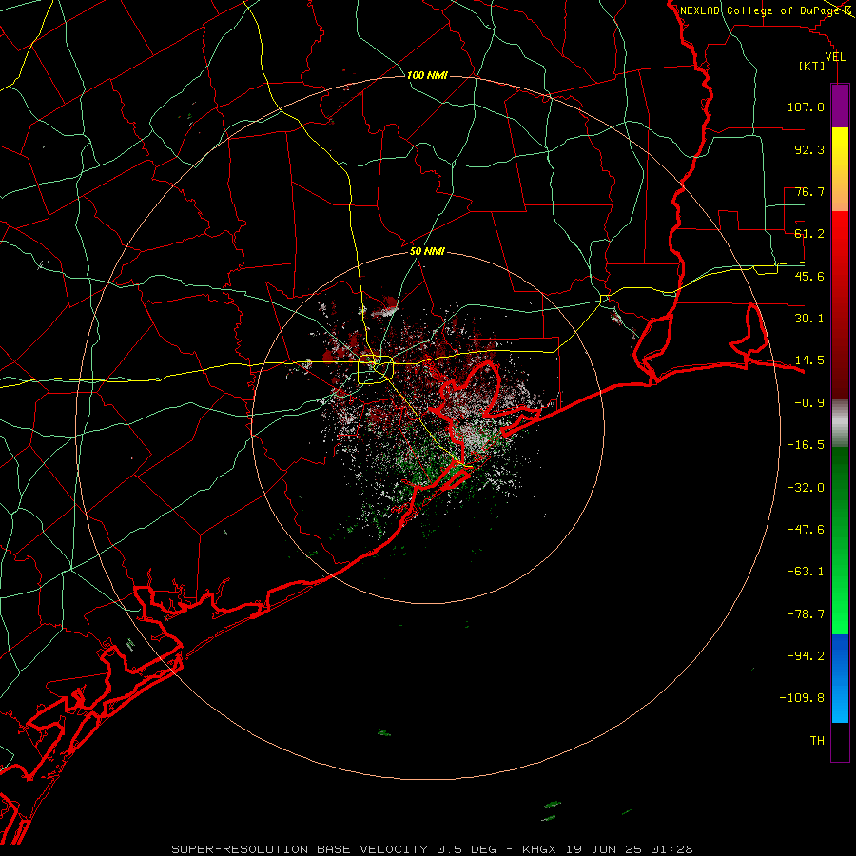
Task: Click the TH label on the legend
Action: 817,741
